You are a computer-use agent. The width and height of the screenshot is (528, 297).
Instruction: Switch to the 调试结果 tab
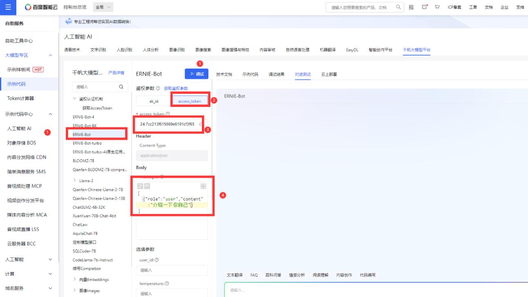[277, 74]
